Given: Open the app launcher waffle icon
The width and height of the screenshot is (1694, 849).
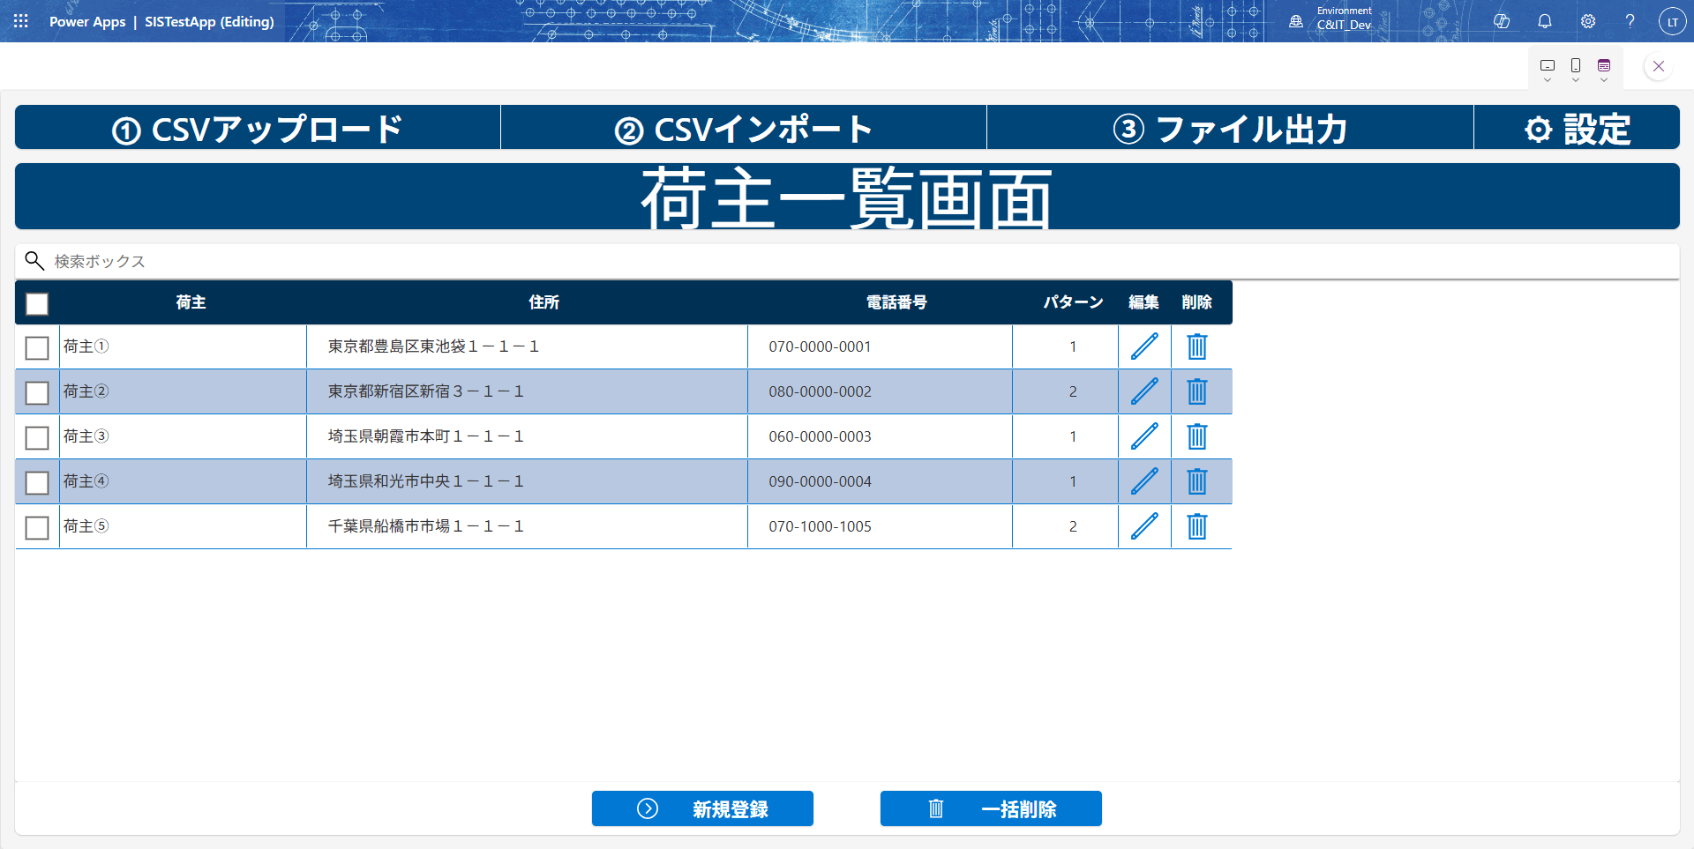Looking at the screenshot, I should click(21, 21).
